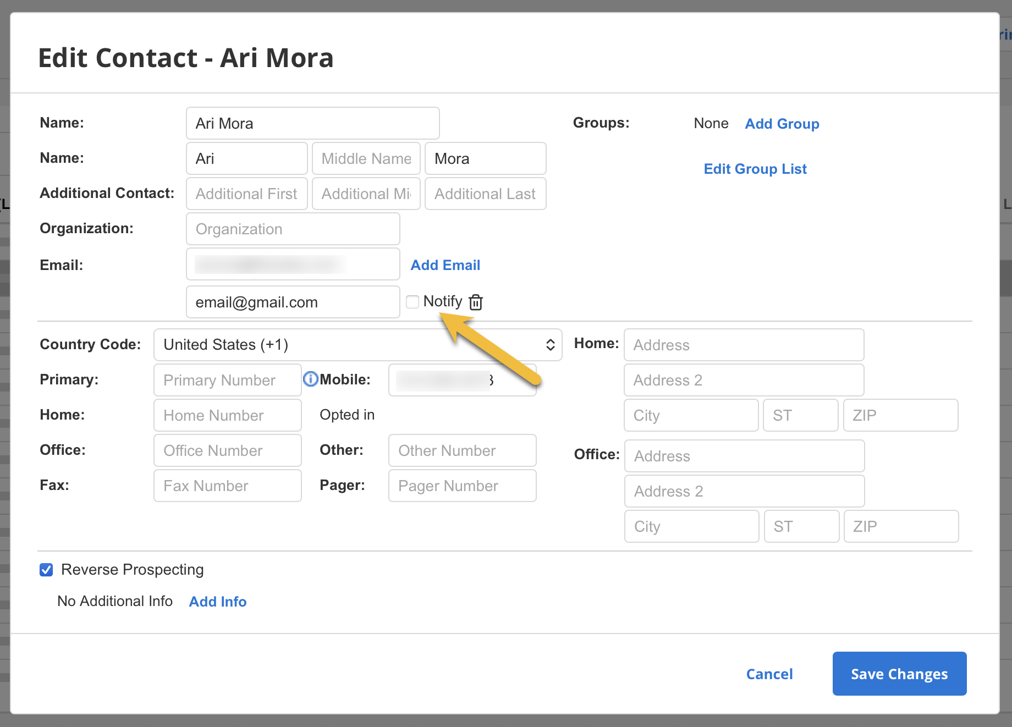The image size is (1012, 727).
Task: Click the Add Group link
Action: (x=782, y=124)
